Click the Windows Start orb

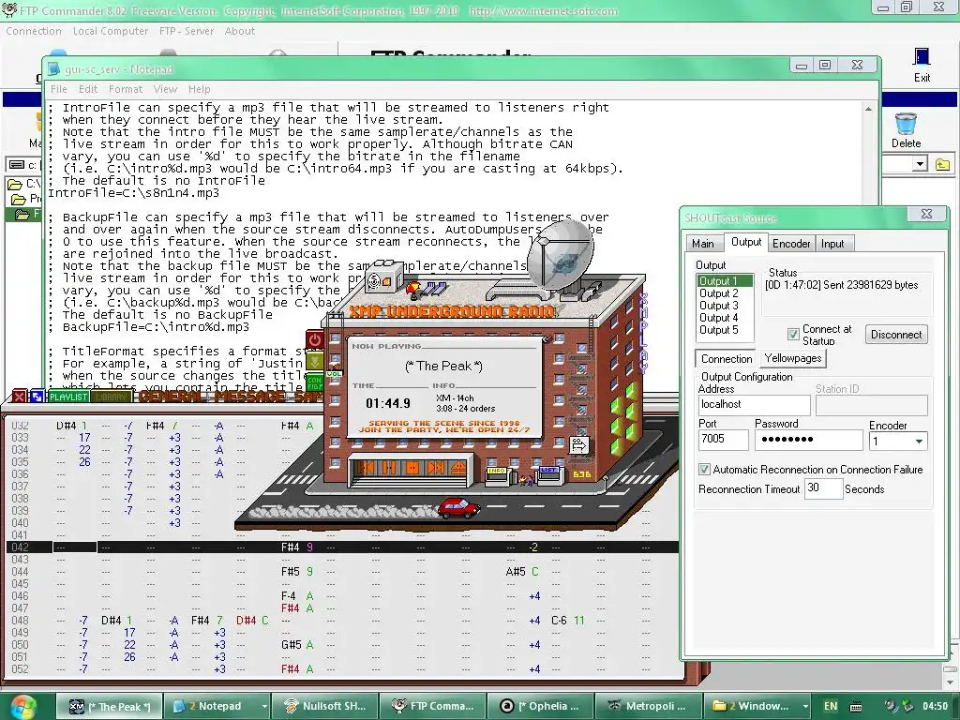point(23,707)
